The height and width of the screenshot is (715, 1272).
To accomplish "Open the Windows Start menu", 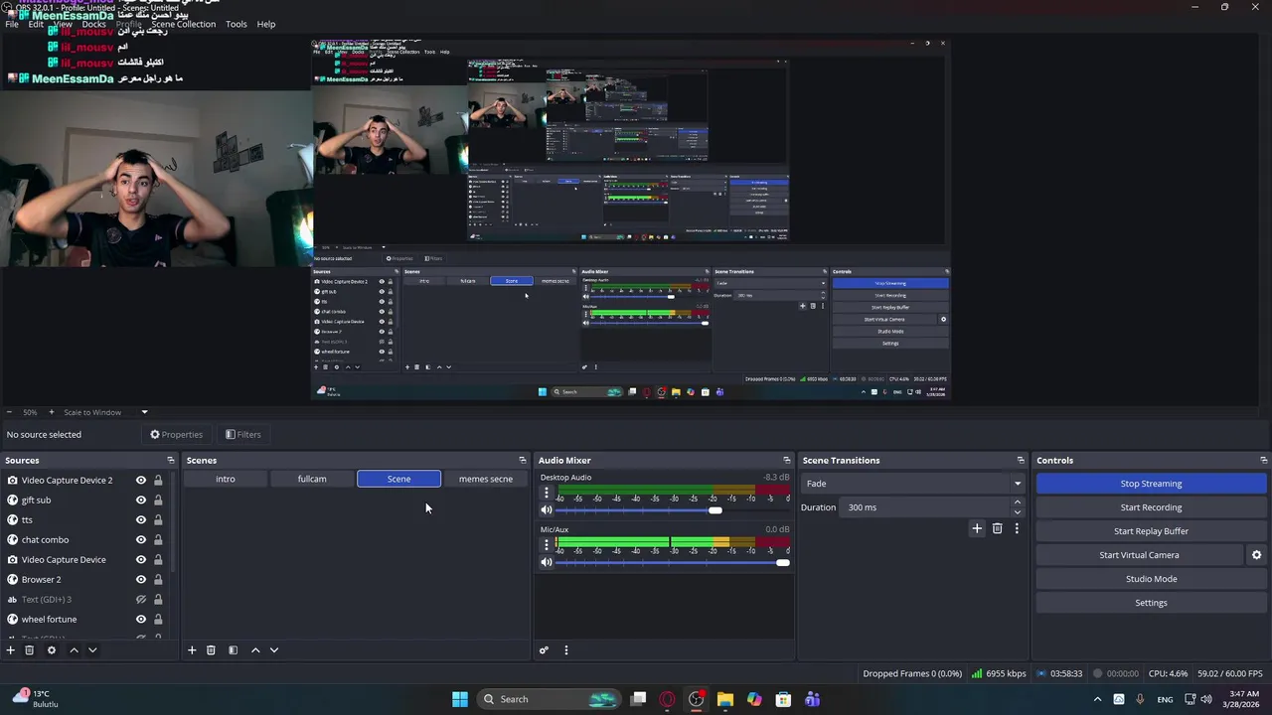I will coord(460,699).
